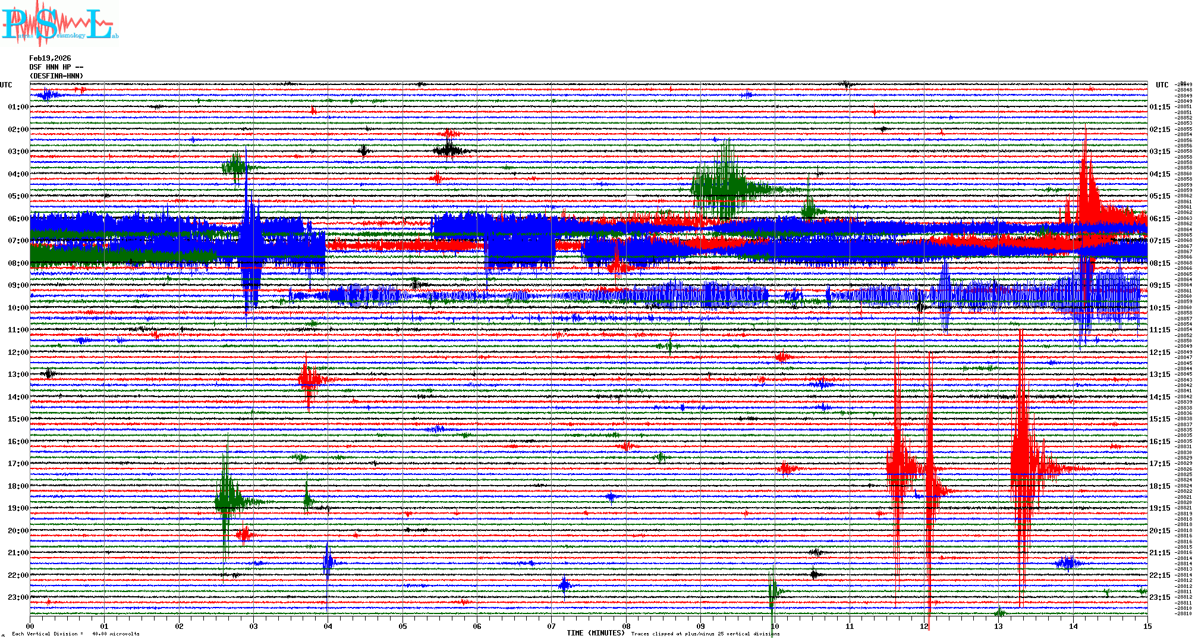Click the traces clipped footnote text
The height and width of the screenshot is (642, 1195).
coord(705,634)
